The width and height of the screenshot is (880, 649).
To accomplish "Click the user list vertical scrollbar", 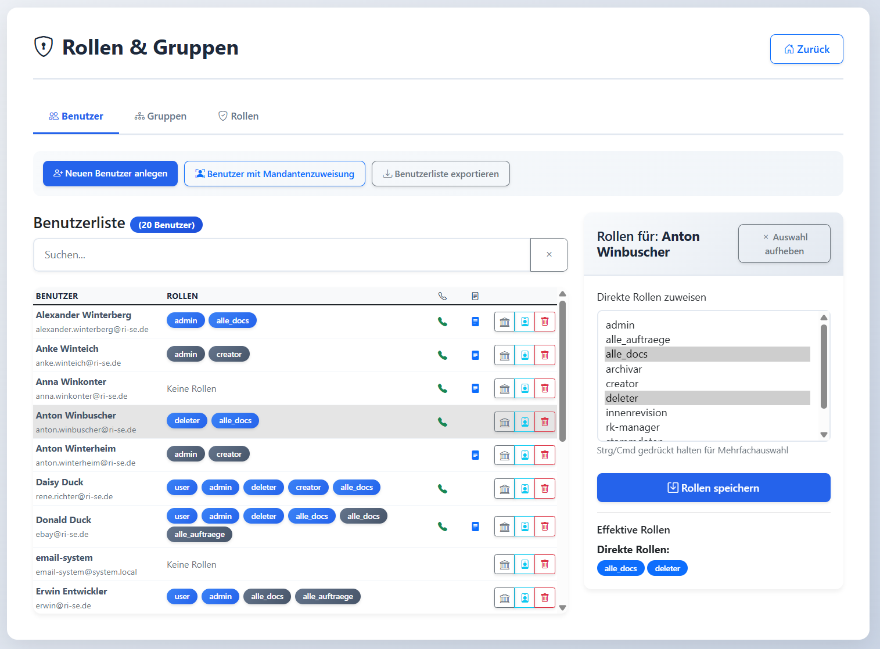I will coord(562,372).
